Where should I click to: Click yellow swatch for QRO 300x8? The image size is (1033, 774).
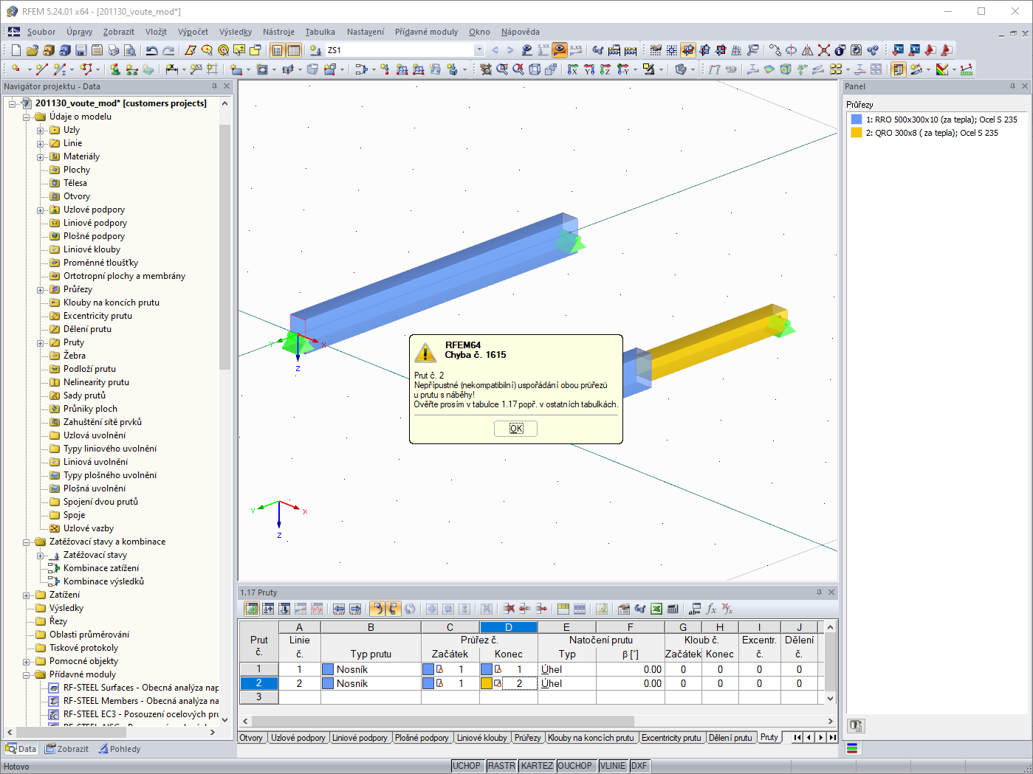(x=857, y=133)
